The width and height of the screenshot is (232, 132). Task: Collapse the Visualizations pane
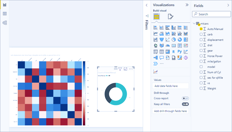point(187,5)
